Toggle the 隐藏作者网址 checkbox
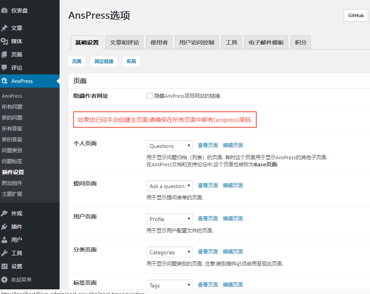The height and width of the screenshot is (294, 370). [150, 95]
